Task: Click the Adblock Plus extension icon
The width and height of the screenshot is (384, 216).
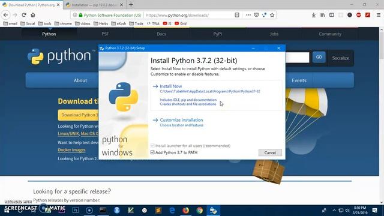Action: 359,15
